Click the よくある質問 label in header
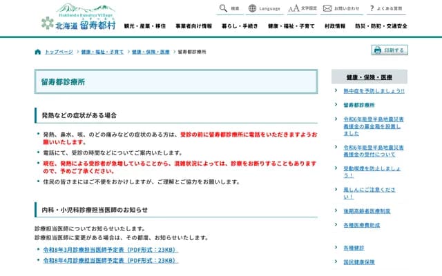 pos(390,8)
